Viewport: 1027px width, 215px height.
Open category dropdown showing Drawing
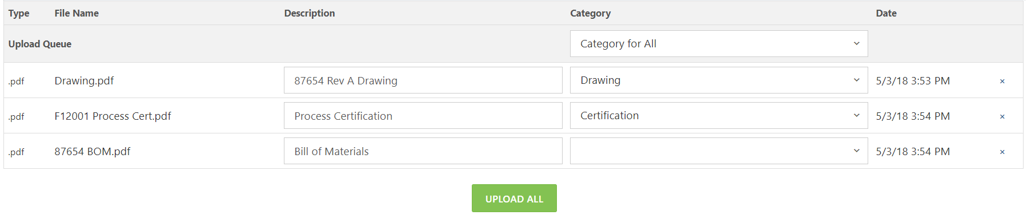point(719,80)
